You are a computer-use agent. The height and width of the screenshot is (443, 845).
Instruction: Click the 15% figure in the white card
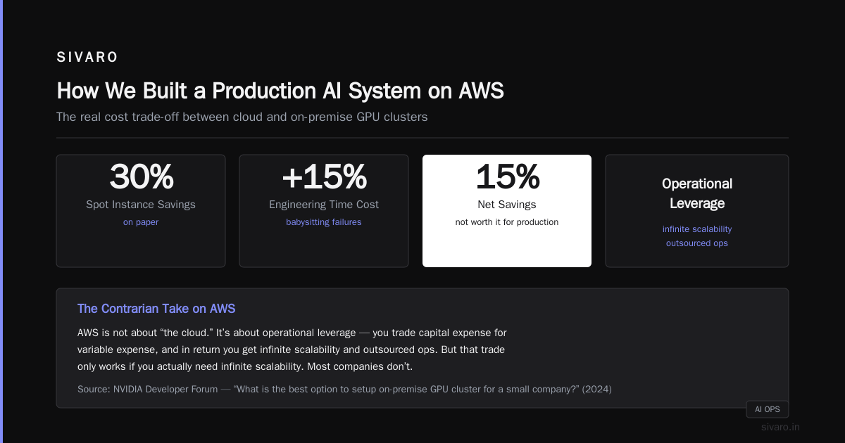[x=507, y=176]
